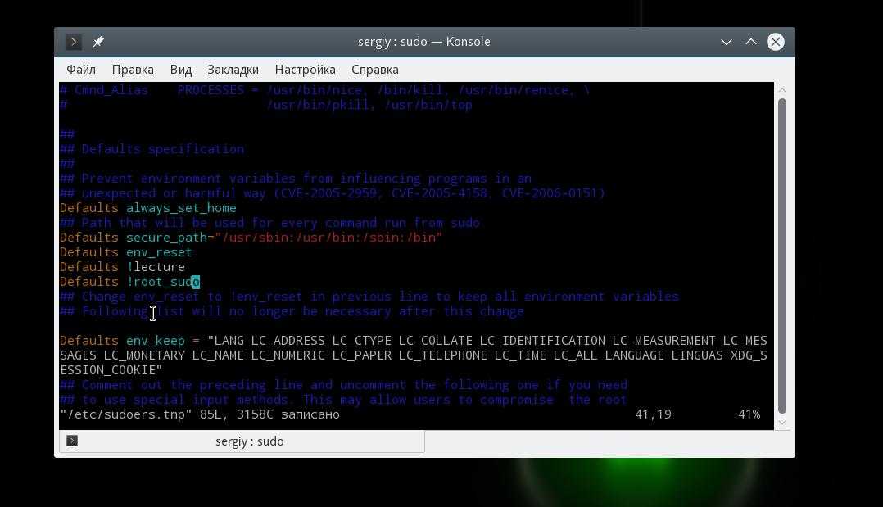The width and height of the screenshot is (883, 507).
Task: Open the Справка menu
Action: point(375,70)
